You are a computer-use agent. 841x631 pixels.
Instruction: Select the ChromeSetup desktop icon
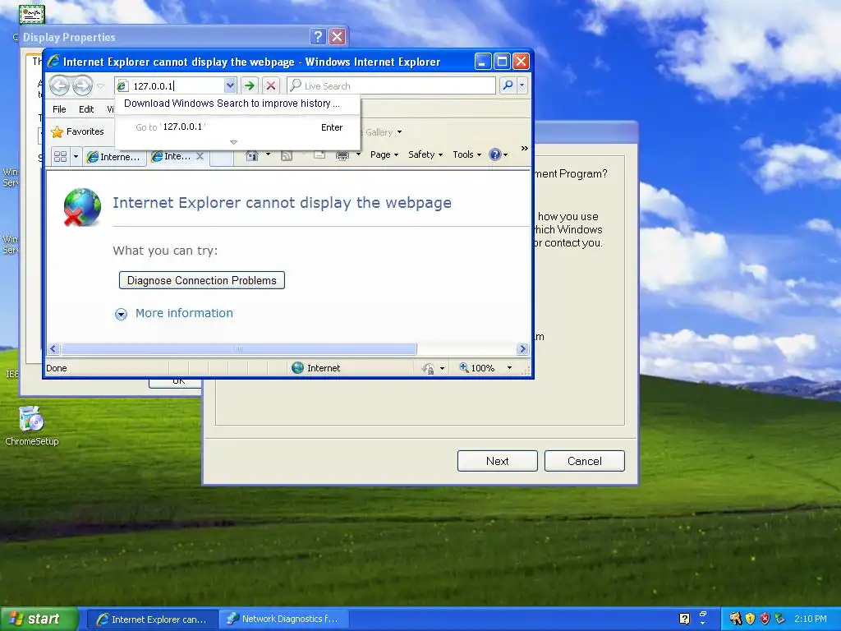click(32, 426)
